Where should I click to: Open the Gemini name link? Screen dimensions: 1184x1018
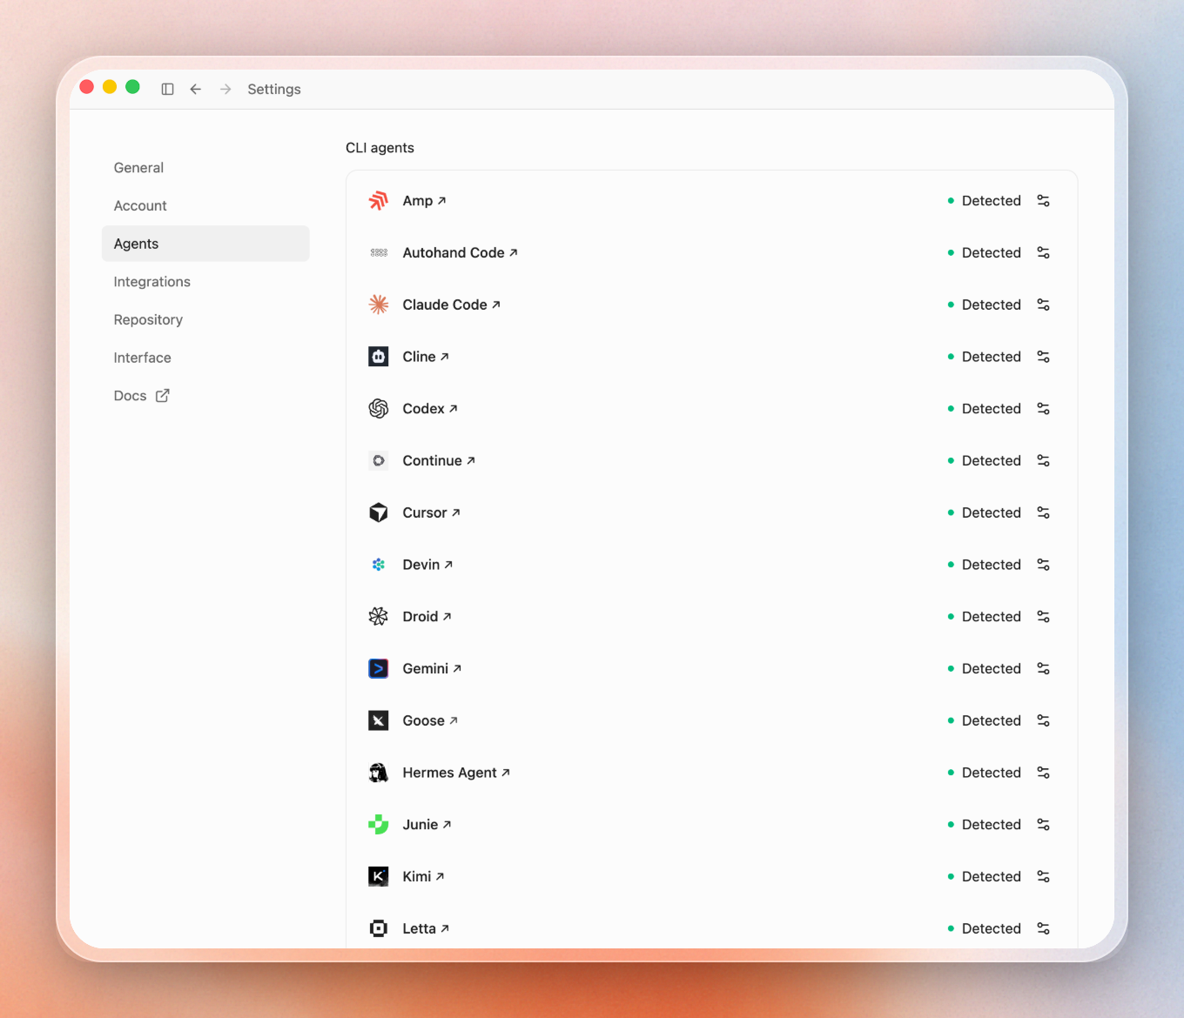[x=433, y=669]
